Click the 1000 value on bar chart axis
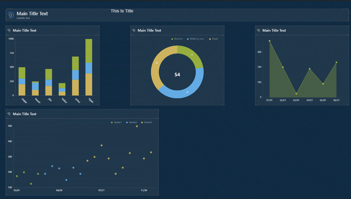The image size is (351, 199). click(11, 39)
